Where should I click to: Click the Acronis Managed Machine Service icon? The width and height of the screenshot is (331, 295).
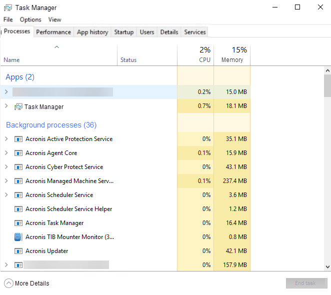(x=18, y=181)
